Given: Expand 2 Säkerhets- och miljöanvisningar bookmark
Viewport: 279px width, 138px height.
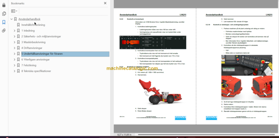Looking at the screenshot, I should (15, 36).
